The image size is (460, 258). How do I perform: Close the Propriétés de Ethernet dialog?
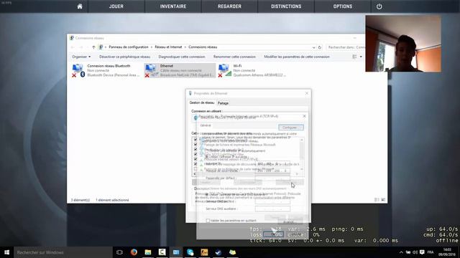(307, 93)
